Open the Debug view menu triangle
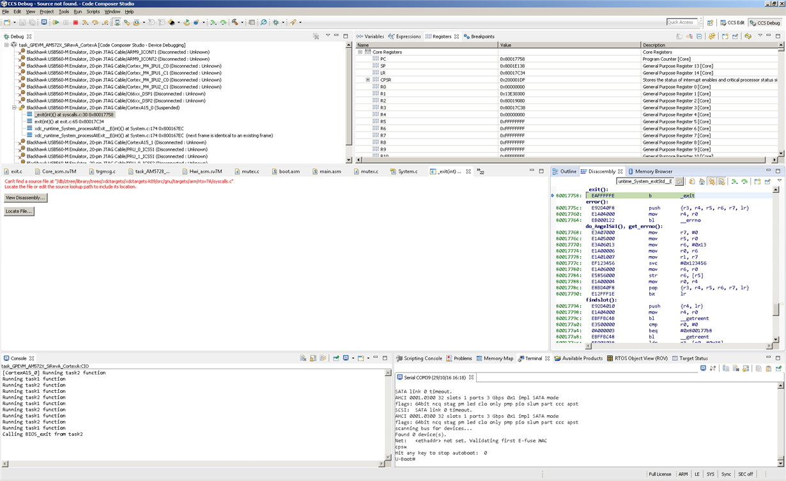 point(328,36)
